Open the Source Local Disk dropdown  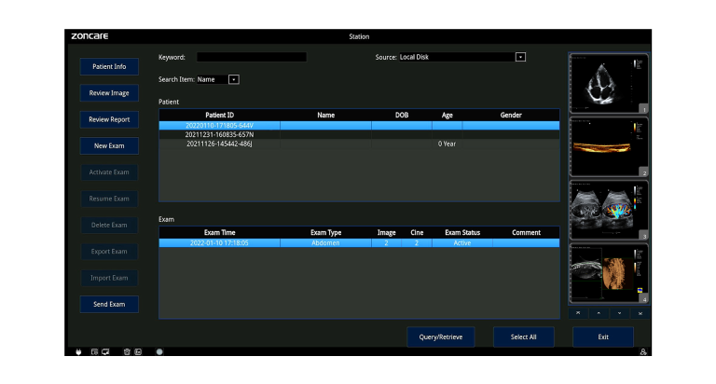coord(520,57)
